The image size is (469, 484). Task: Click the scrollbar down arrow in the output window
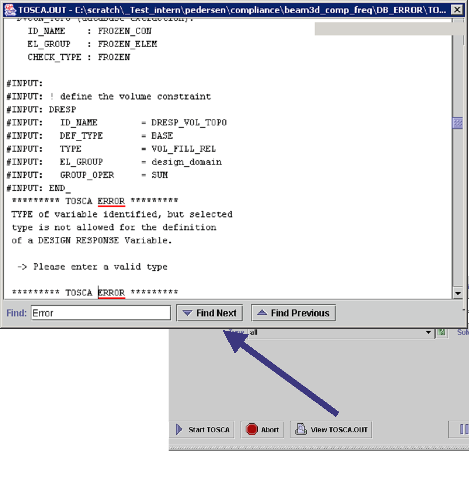458,293
